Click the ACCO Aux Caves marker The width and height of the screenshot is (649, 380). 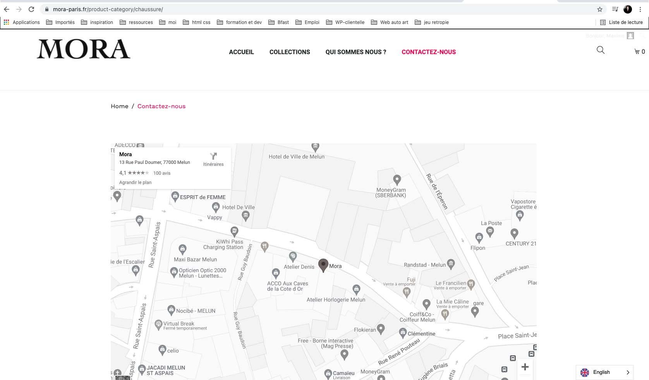276,273
